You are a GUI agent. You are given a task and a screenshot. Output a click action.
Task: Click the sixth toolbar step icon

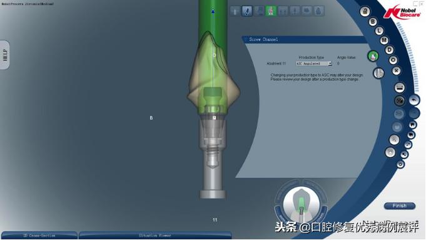click(x=295, y=11)
